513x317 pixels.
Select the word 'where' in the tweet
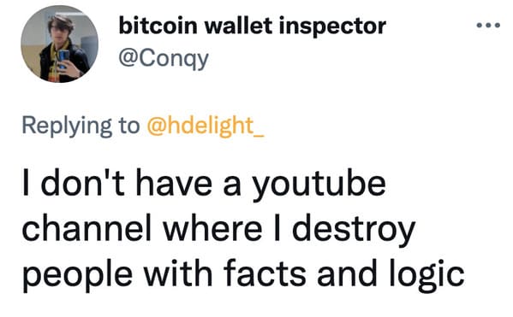tap(212, 227)
